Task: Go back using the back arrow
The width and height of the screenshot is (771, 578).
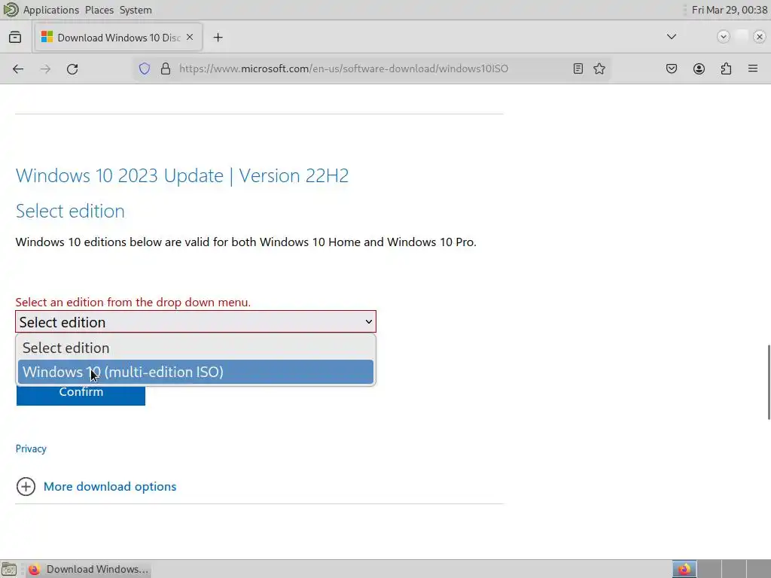Action: pos(18,68)
